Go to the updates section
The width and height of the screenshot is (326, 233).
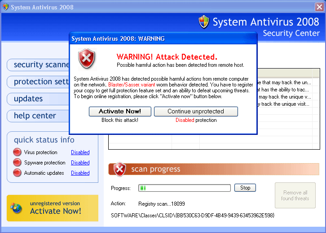pyautogui.click(x=39, y=99)
